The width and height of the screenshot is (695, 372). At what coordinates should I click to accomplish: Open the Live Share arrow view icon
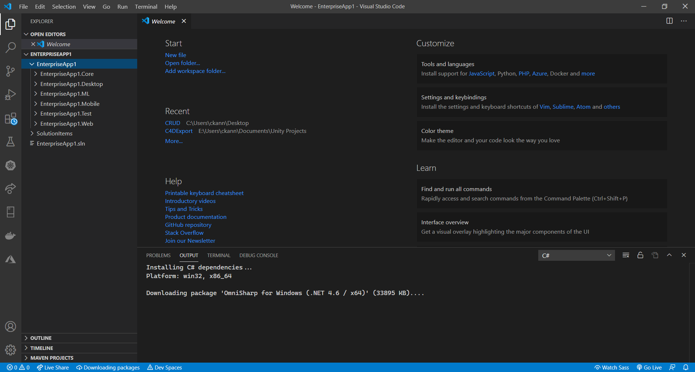[10, 189]
